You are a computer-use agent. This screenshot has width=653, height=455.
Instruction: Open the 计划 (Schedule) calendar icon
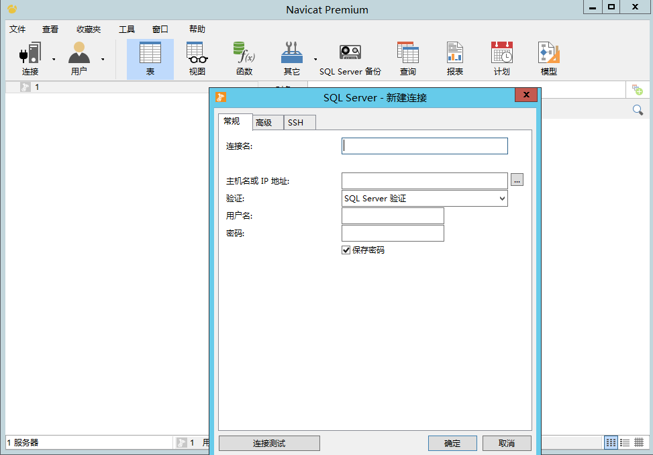coord(501,58)
